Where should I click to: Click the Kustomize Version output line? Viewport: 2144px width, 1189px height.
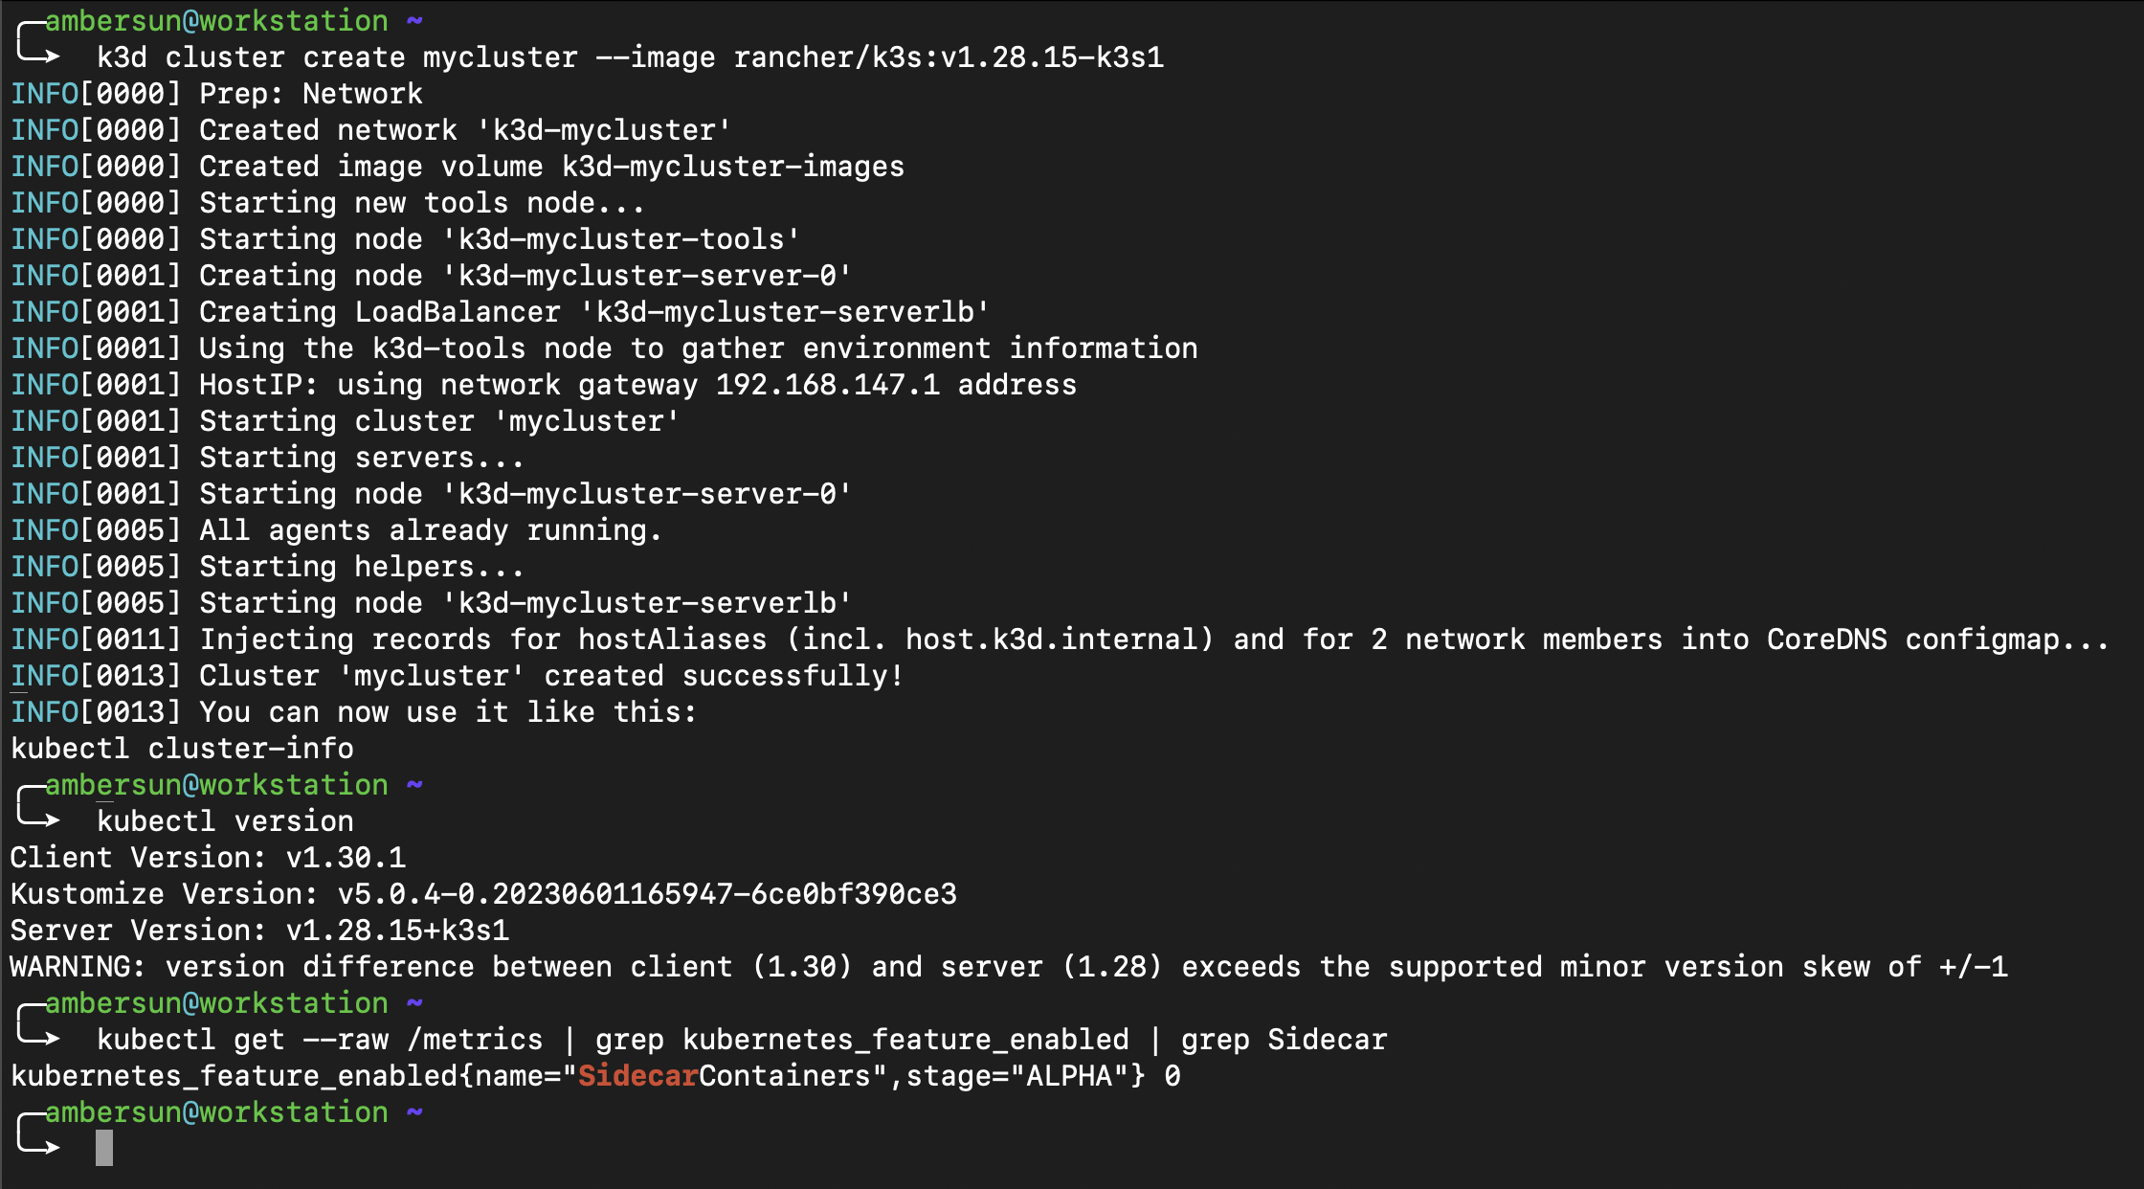click(483, 894)
